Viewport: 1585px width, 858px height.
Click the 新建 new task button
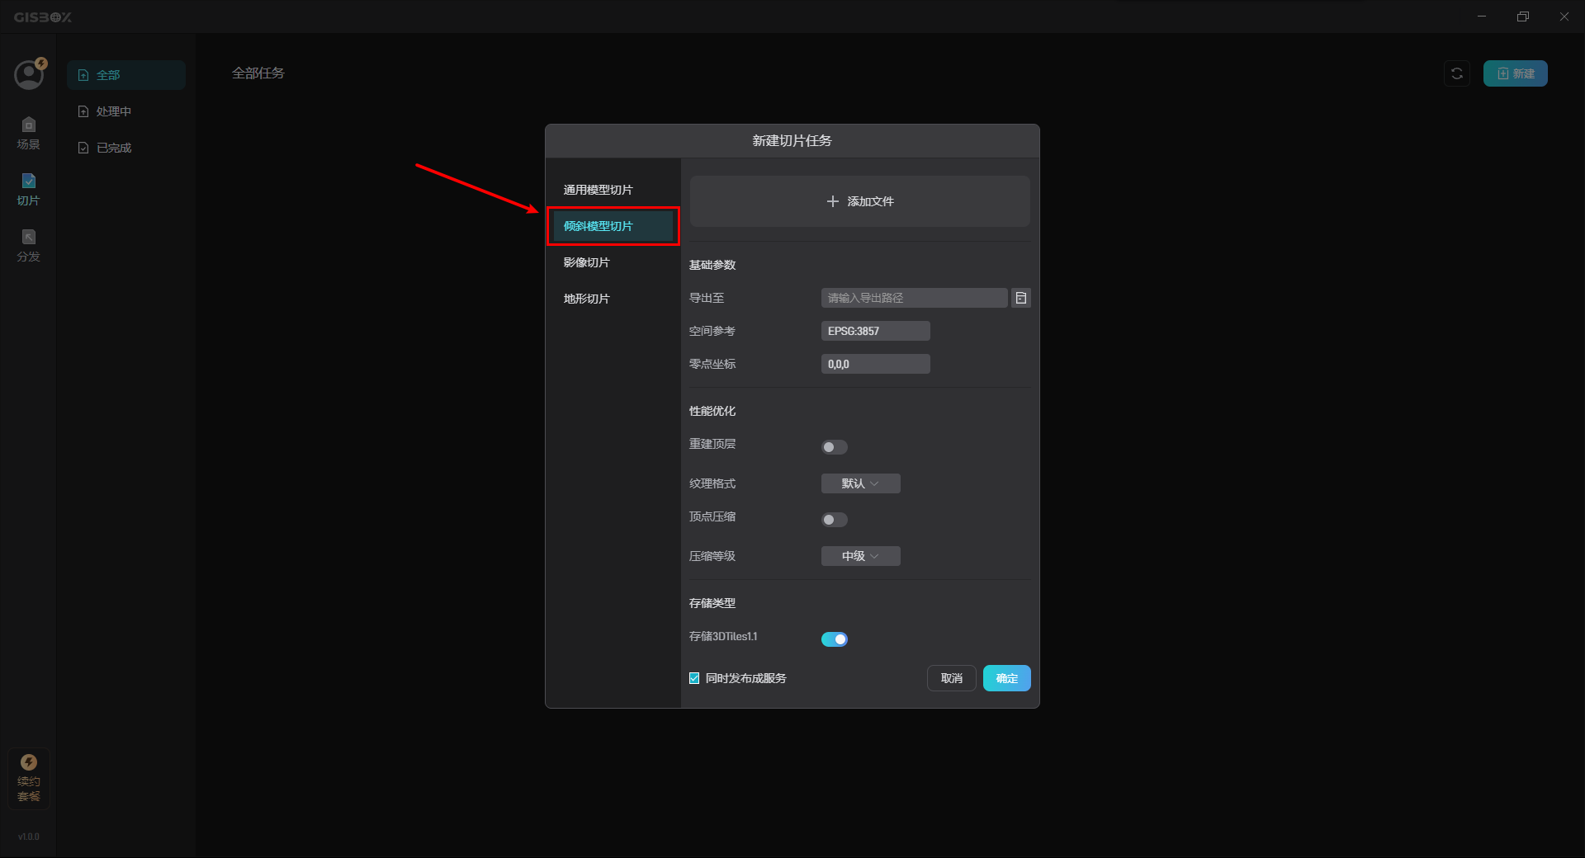[x=1515, y=73]
